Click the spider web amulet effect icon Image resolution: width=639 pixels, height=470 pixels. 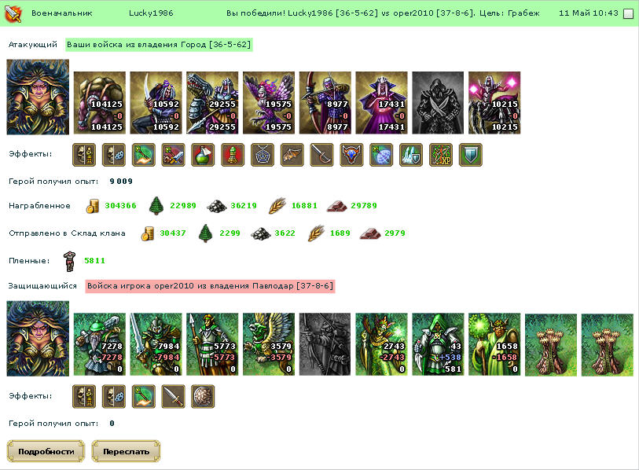[262, 155]
